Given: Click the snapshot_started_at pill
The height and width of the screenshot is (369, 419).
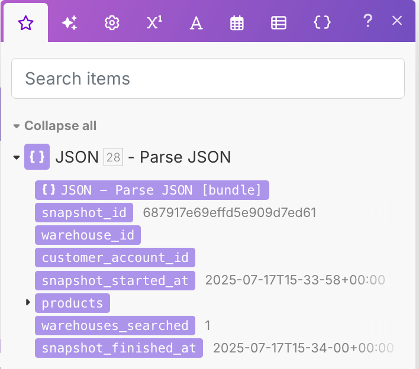Looking at the screenshot, I should coord(115,280).
